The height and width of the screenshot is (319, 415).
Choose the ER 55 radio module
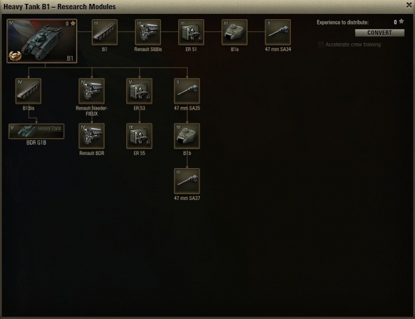[139, 136]
